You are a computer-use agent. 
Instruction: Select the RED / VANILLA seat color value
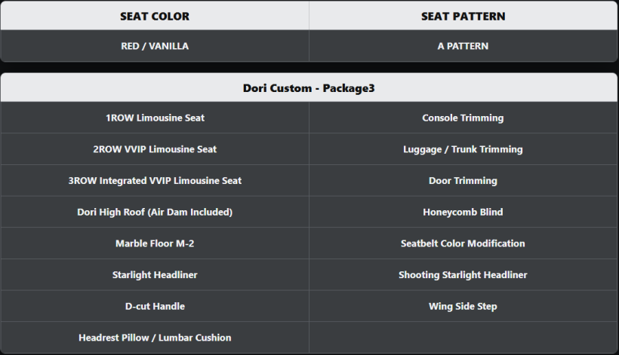pos(155,46)
